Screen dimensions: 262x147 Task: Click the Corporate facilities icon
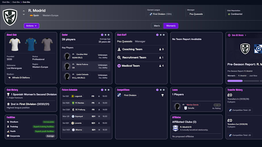(8, 136)
